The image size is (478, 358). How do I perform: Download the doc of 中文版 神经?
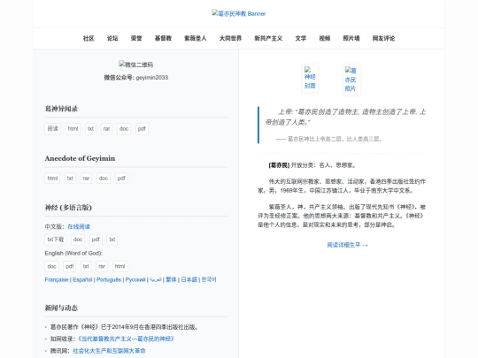point(78,240)
